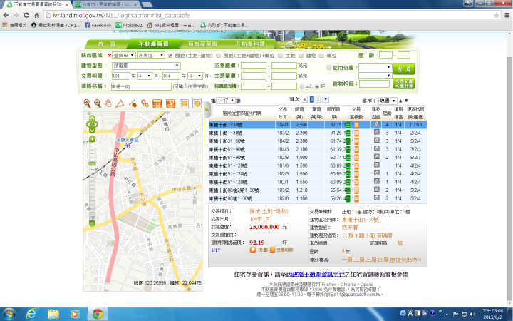This screenshot has width=513, height=321.
Task: Select the map zoom-out magnifier tool
Action: (98, 103)
